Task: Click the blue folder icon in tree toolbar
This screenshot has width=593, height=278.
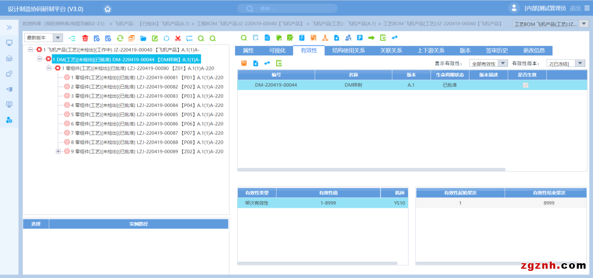Action: (x=143, y=38)
